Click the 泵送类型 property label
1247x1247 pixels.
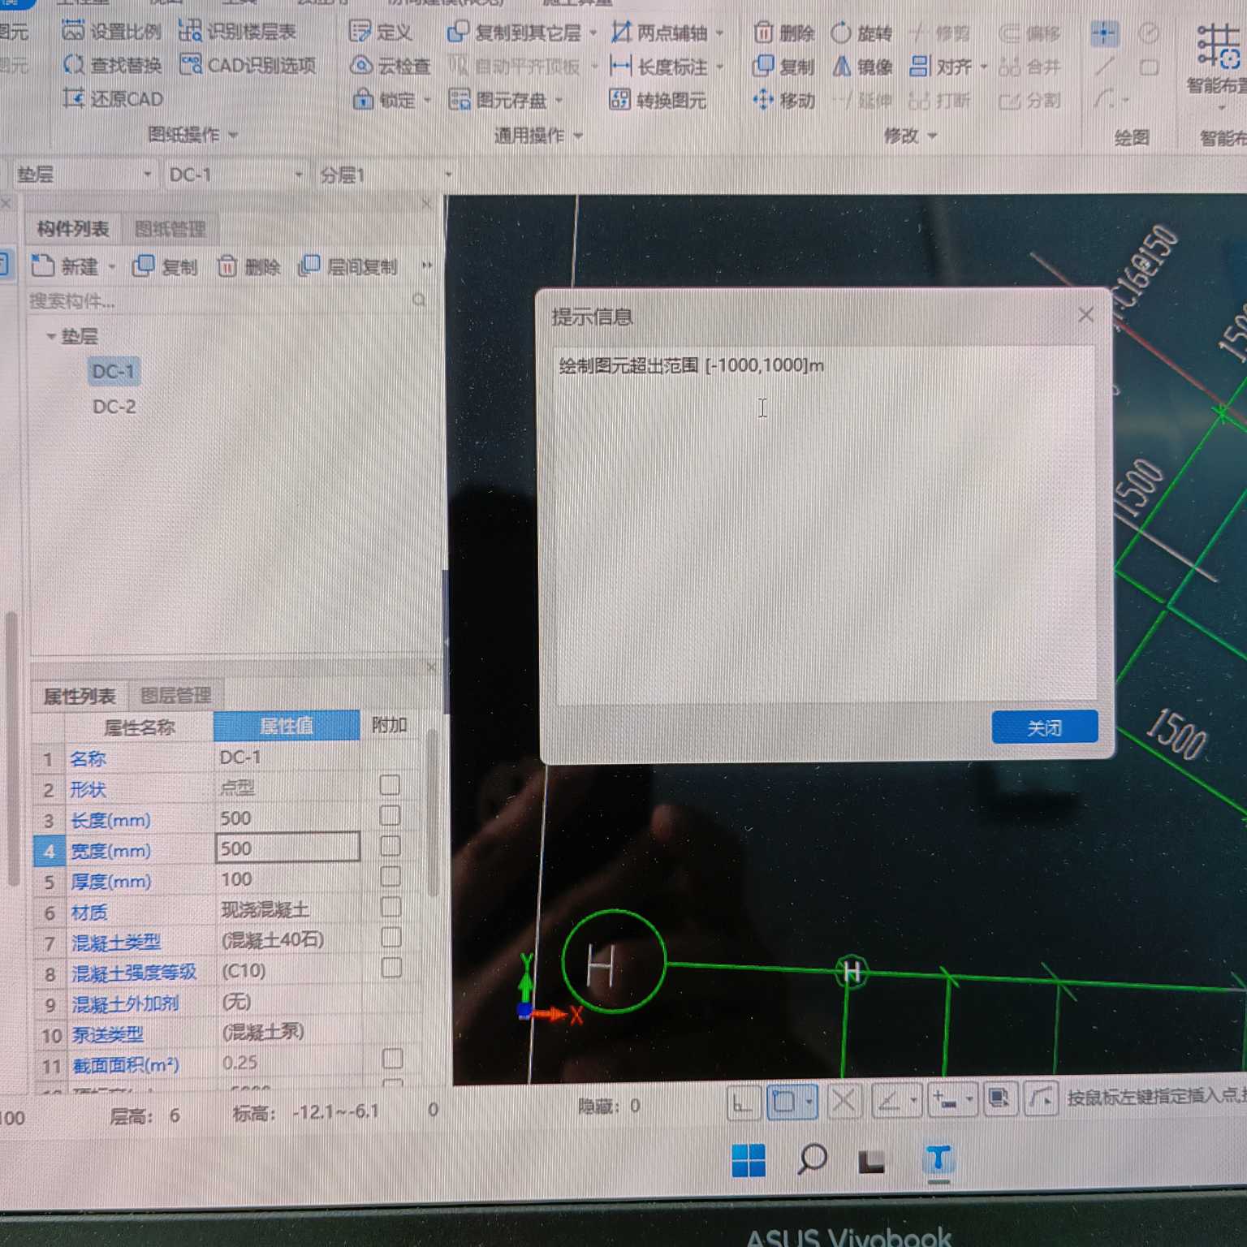(107, 1035)
